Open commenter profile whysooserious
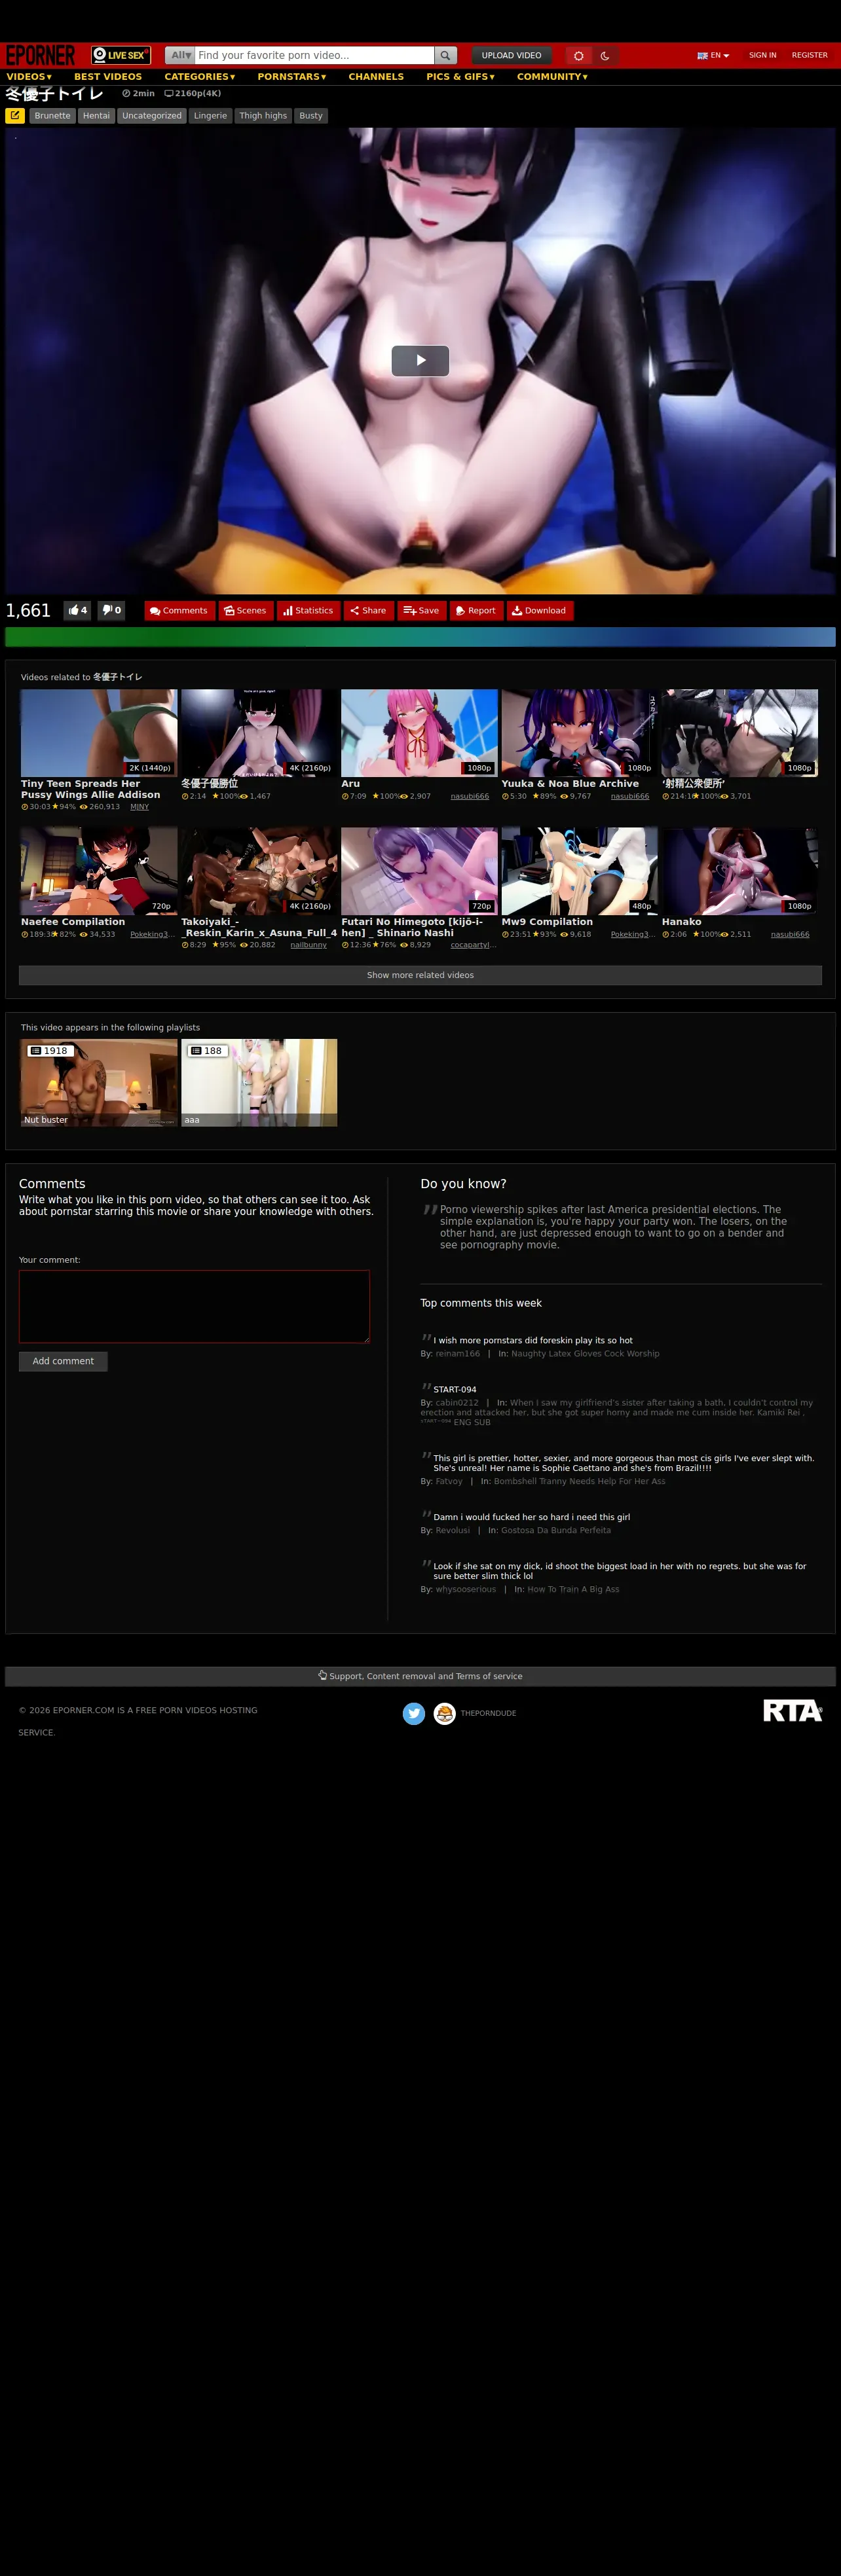Screen dimensions: 841x2576 tap(466, 1590)
